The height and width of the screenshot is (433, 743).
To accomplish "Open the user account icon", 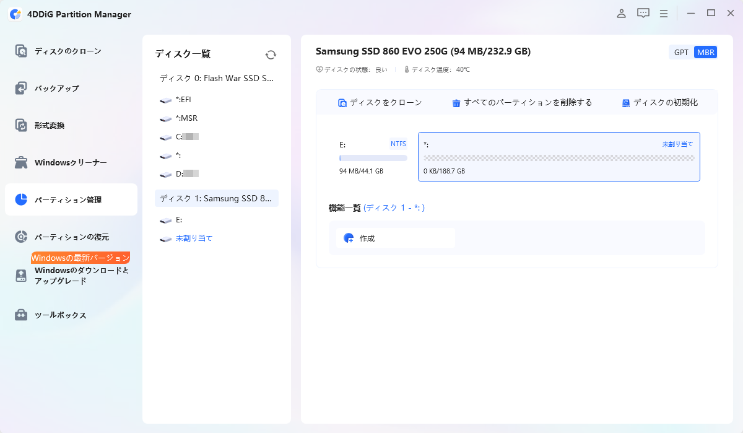I will (x=622, y=13).
